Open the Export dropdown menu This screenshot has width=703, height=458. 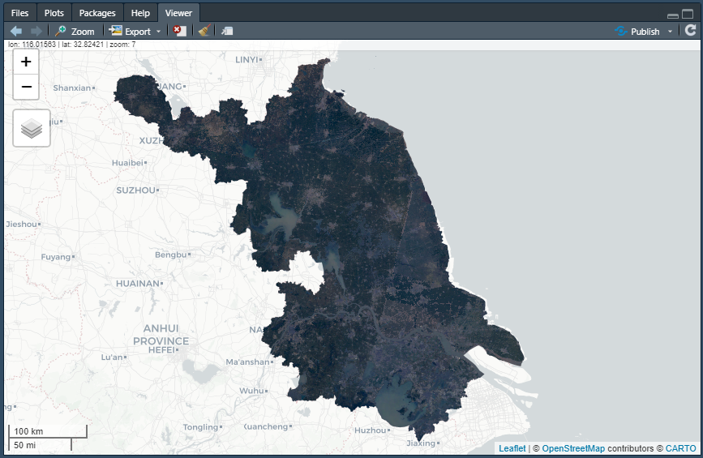(135, 31)
